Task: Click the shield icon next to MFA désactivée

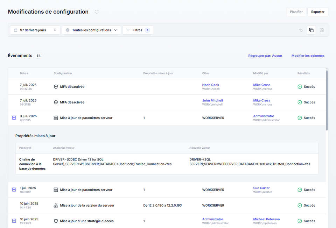Action: pyautogui.click(x=56, y=86)
